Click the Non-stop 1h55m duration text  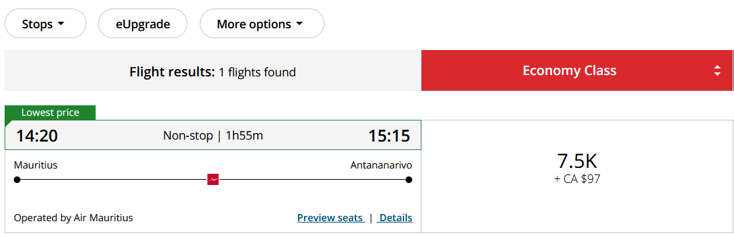click(213, 136)
